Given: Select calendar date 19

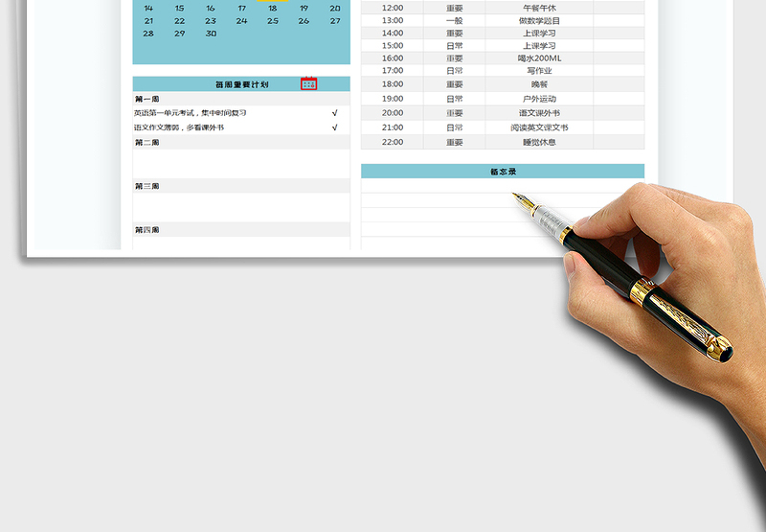Looking at the screenshot, I should pos(304,9).
